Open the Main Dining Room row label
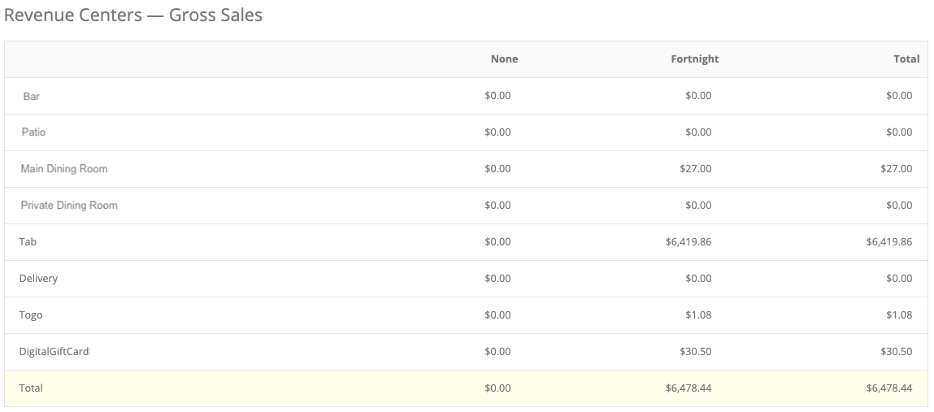This screenshot has height=412, width=934. coord(64,169)
